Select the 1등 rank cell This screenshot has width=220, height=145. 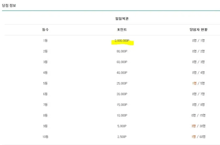coord(45,40)
